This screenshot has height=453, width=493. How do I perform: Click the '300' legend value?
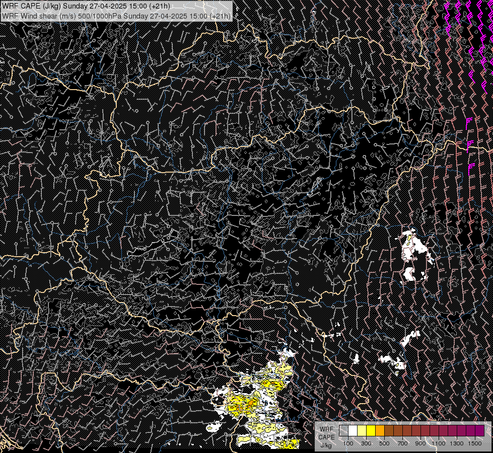(x=366, y=443)
